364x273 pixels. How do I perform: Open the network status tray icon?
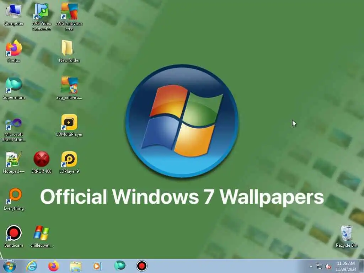(320, 267)
